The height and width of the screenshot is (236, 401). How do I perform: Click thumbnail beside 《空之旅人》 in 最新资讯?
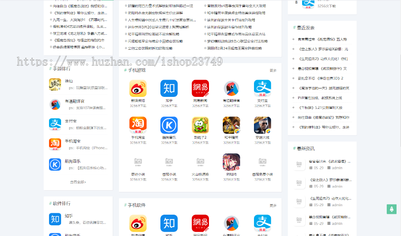coord(299,183)
